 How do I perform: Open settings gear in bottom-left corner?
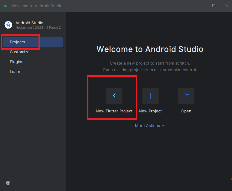(x=8, y=183)
